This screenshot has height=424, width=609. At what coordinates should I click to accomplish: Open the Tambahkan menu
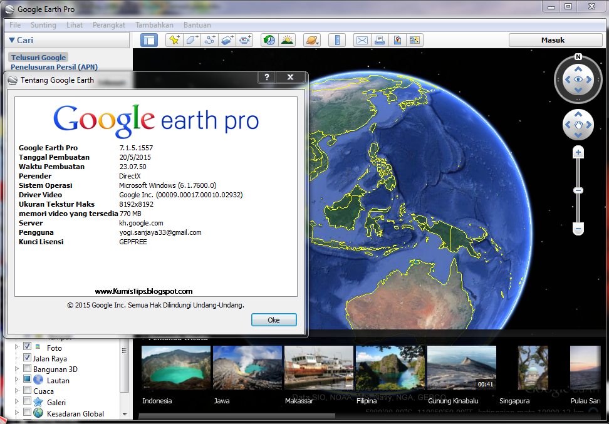pos(154,25)
